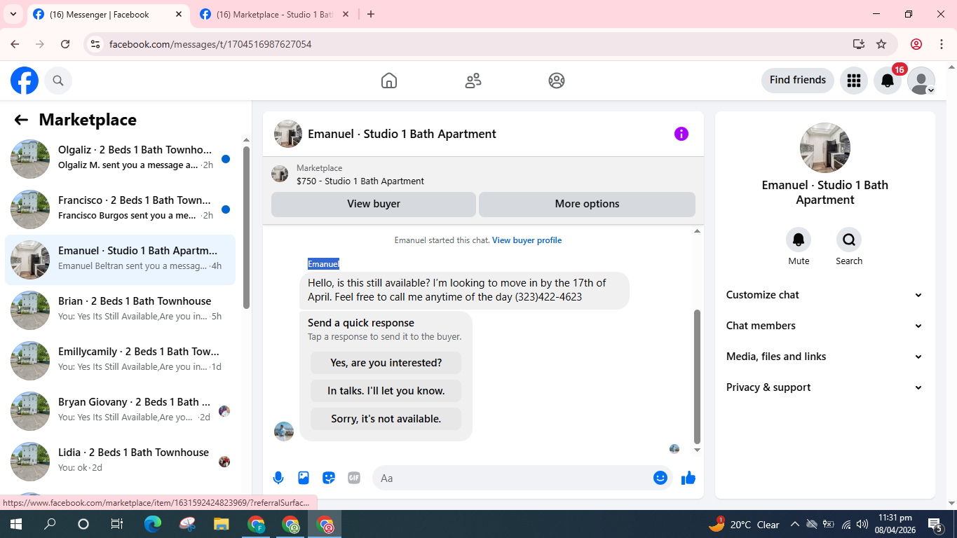Click the Find friends button

click(x=798, y=81)
